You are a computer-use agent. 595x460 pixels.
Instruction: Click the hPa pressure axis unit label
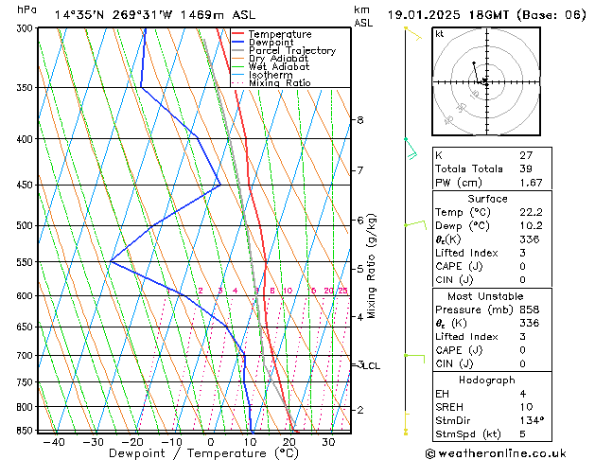coord(26,9)
